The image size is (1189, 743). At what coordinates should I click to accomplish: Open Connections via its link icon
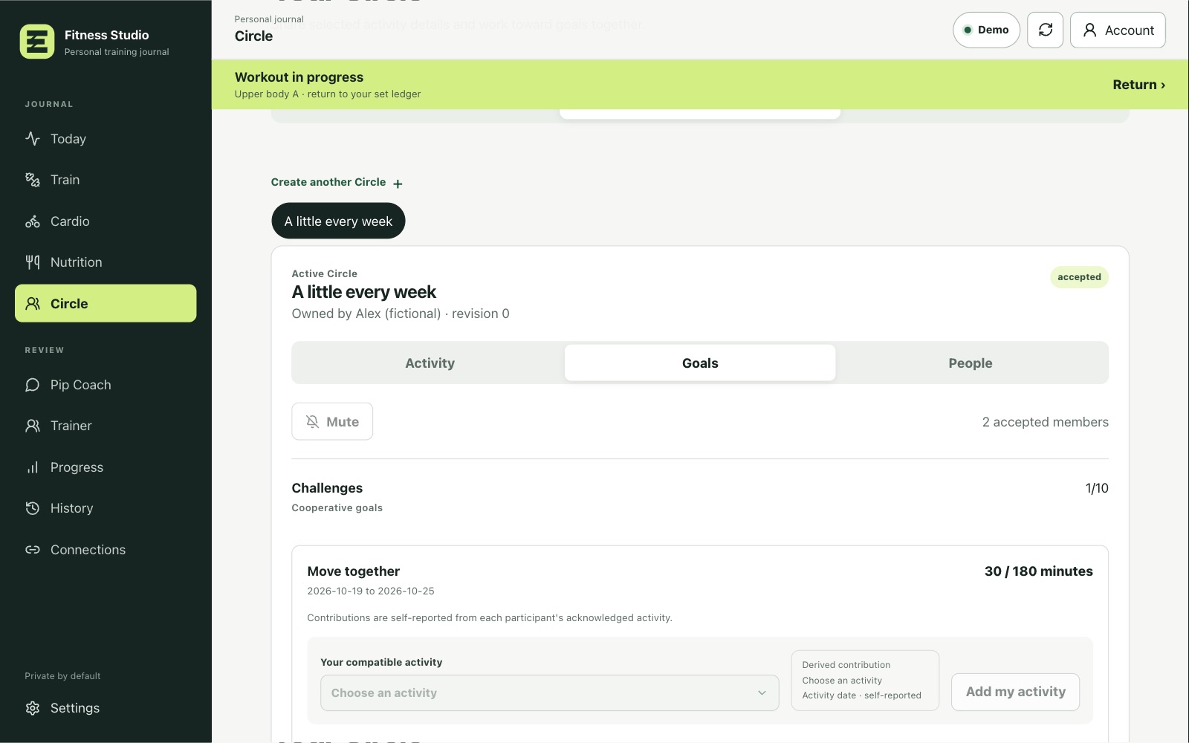click(33, 550)
